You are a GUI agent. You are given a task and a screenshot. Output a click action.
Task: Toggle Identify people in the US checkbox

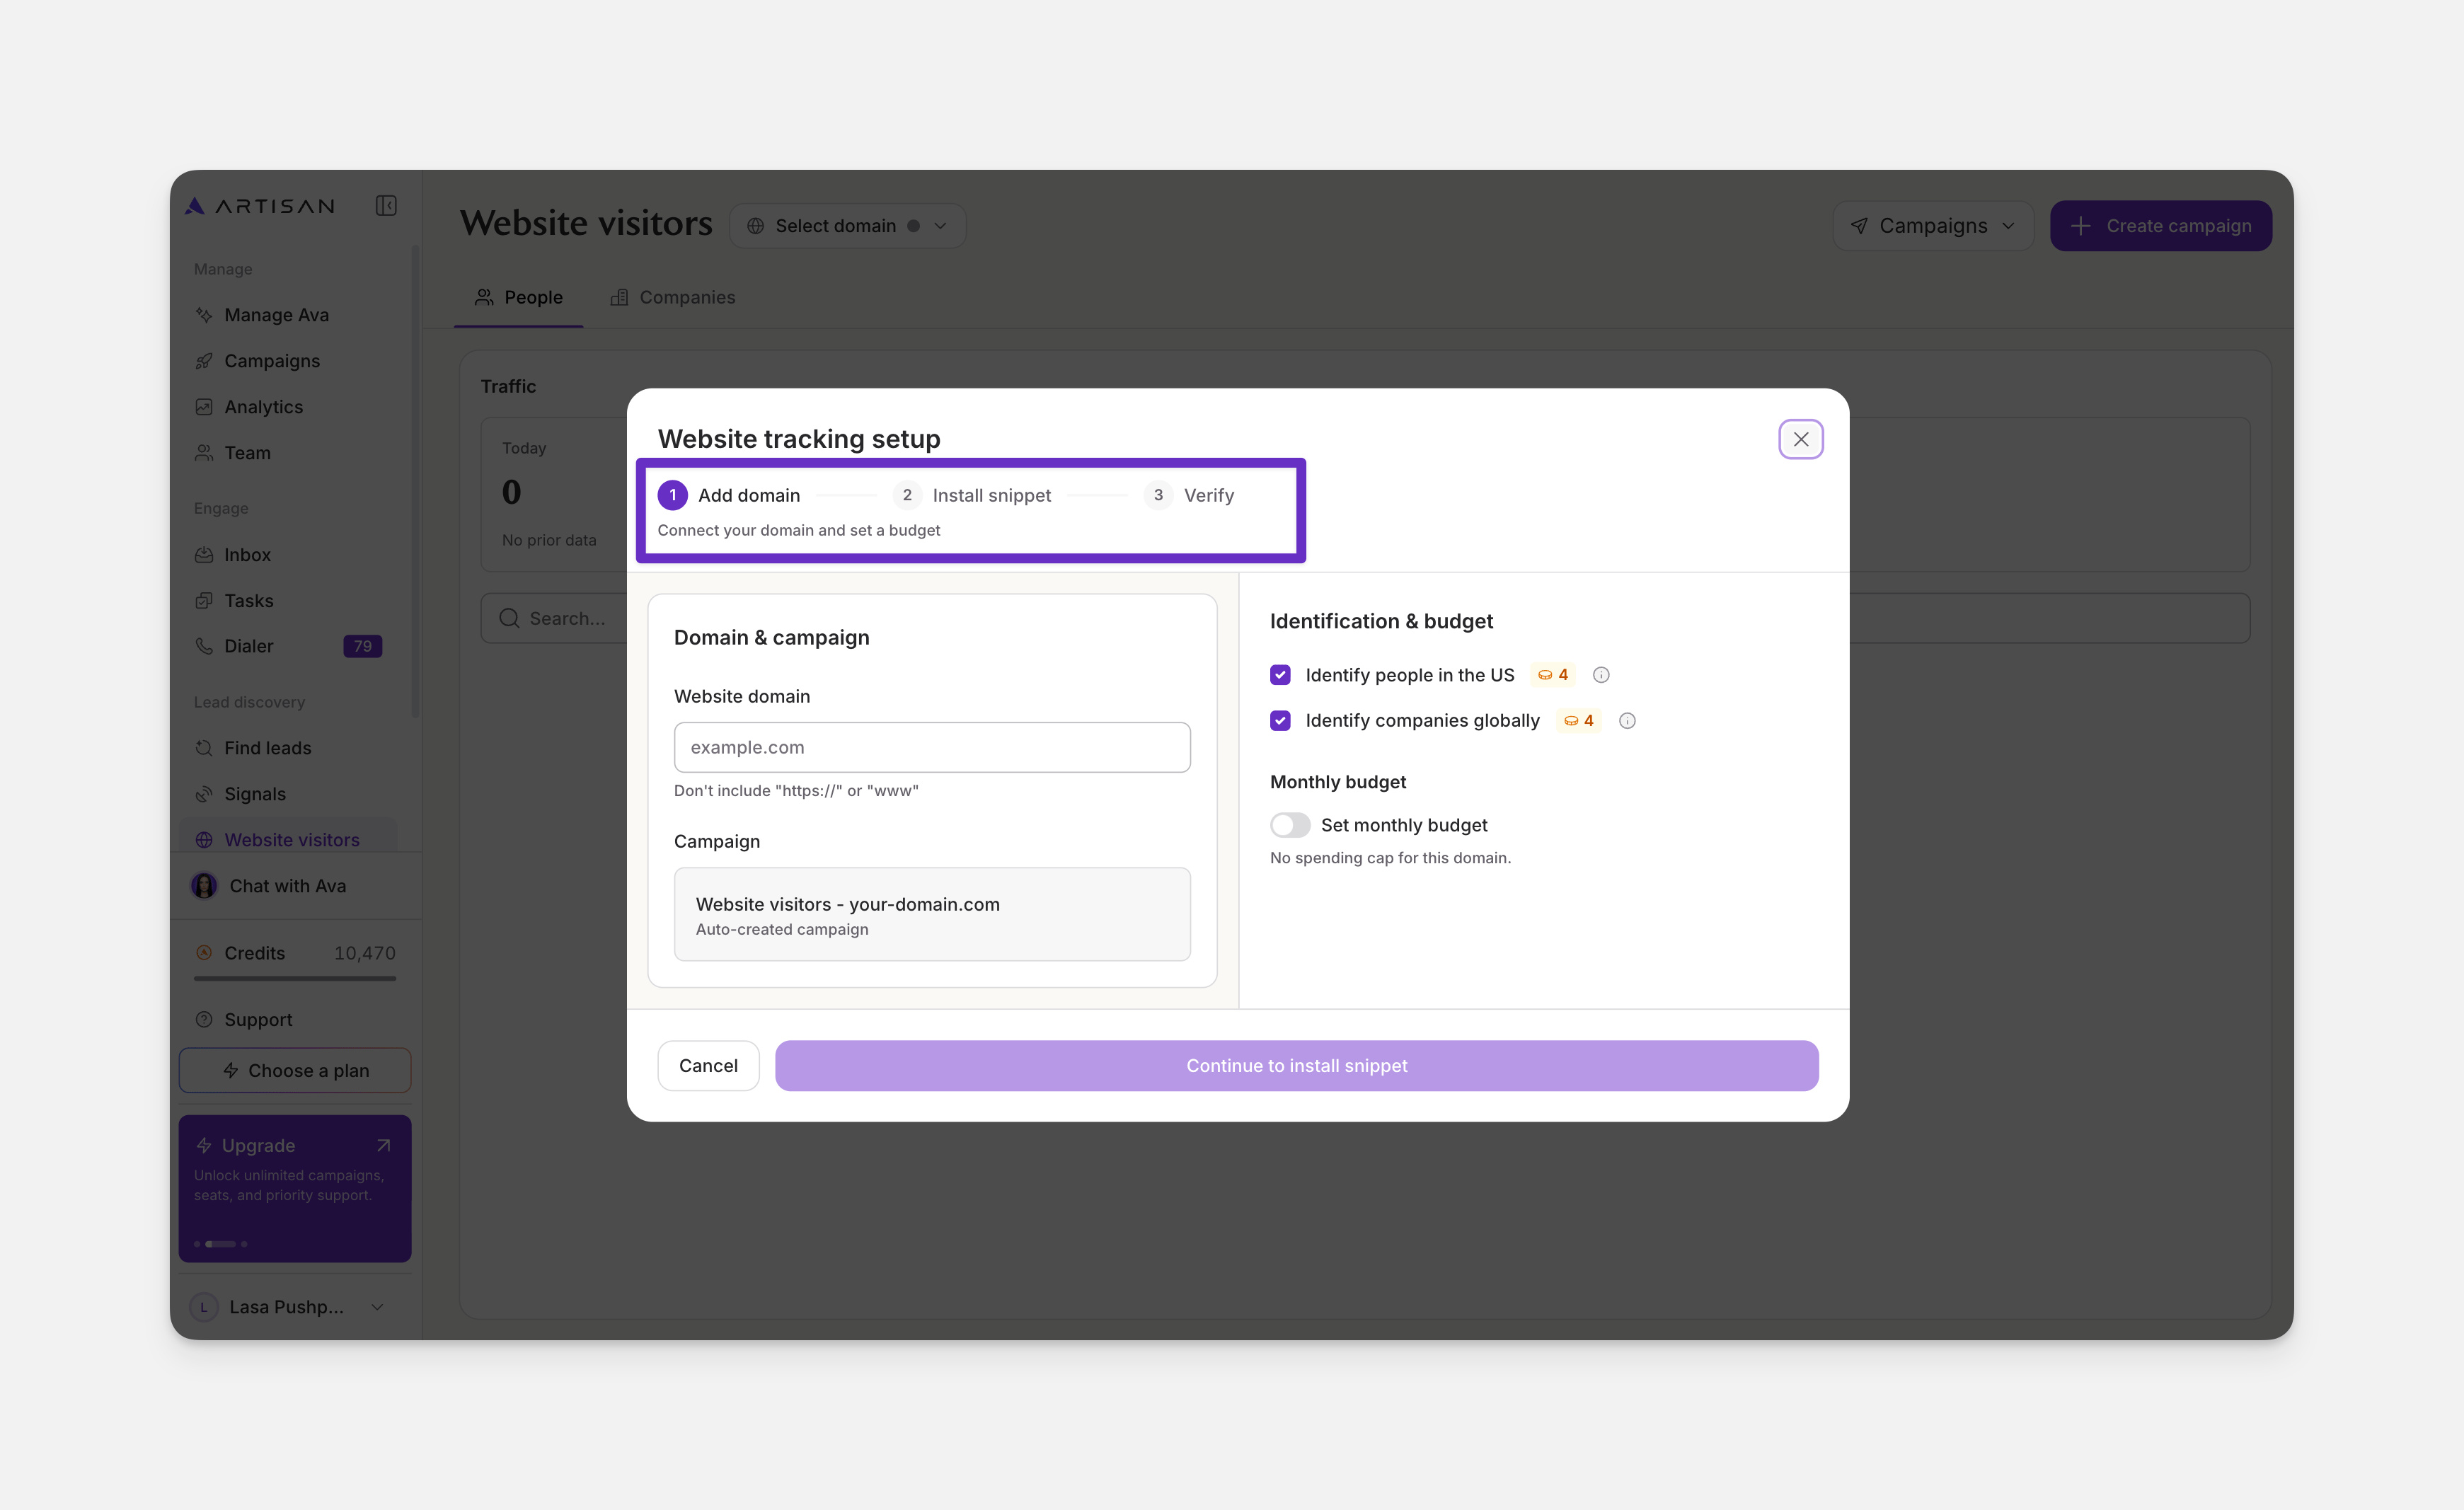coord(1280,675)
